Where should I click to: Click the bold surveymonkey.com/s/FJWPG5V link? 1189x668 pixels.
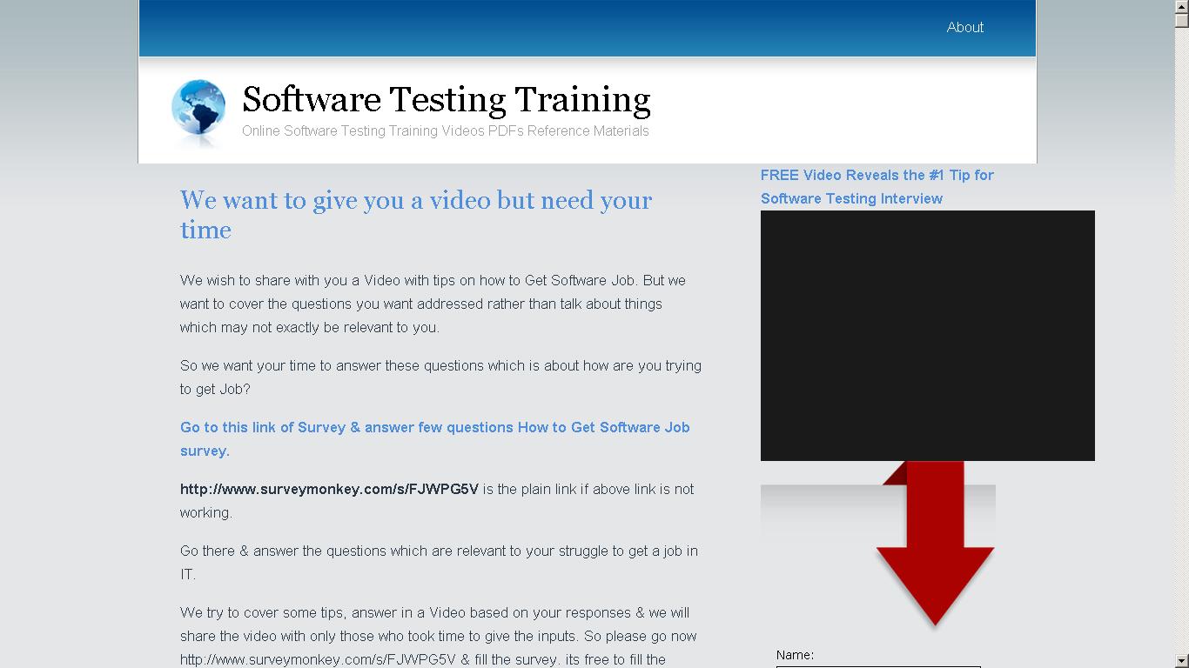pyautogui.click(x=329, y=489)
